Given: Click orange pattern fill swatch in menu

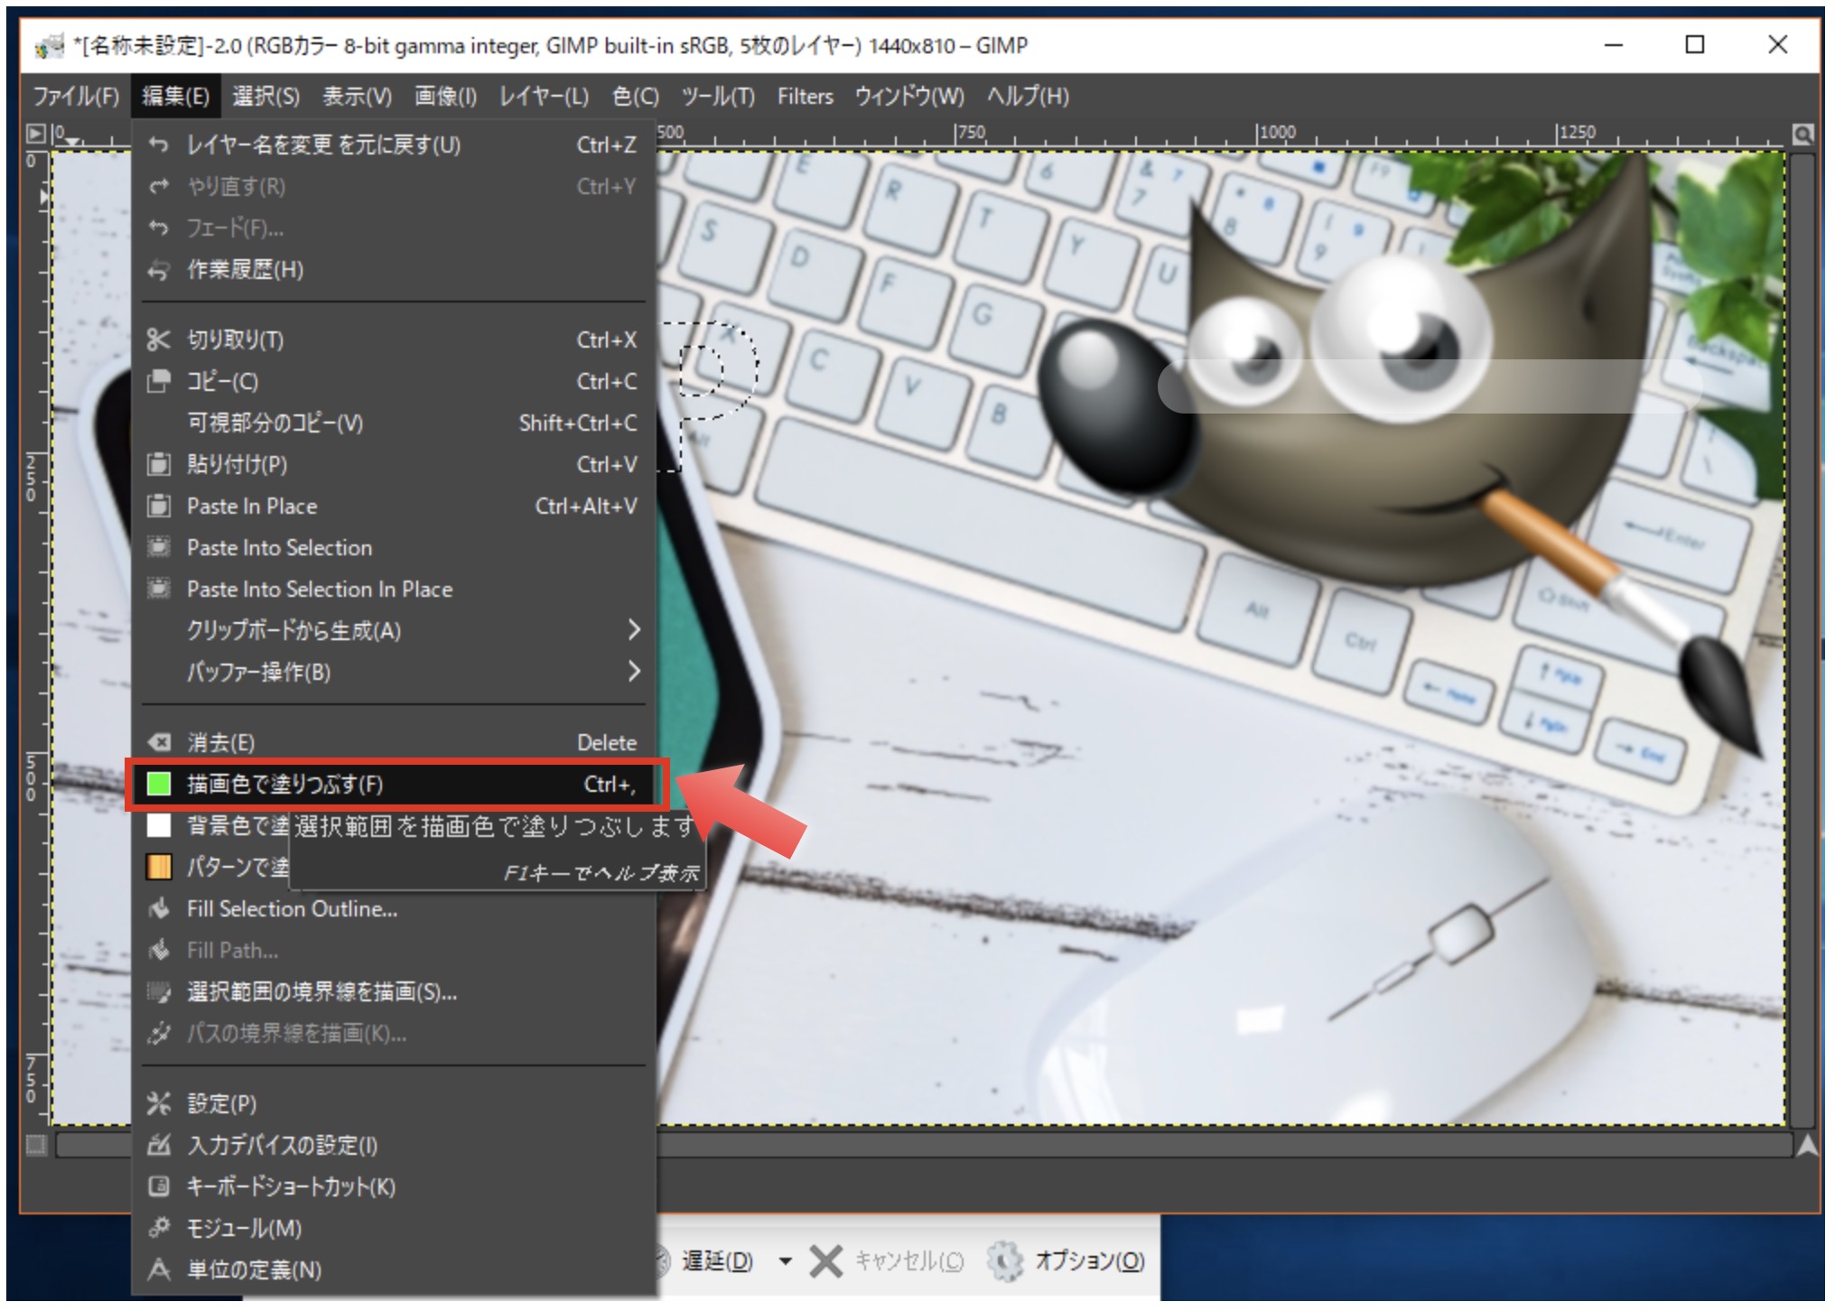Looking at the screenshot, I should (x=159, y=867).
